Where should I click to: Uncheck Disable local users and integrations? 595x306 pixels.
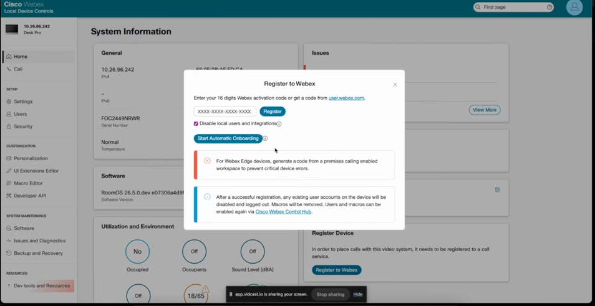point(196,123)
